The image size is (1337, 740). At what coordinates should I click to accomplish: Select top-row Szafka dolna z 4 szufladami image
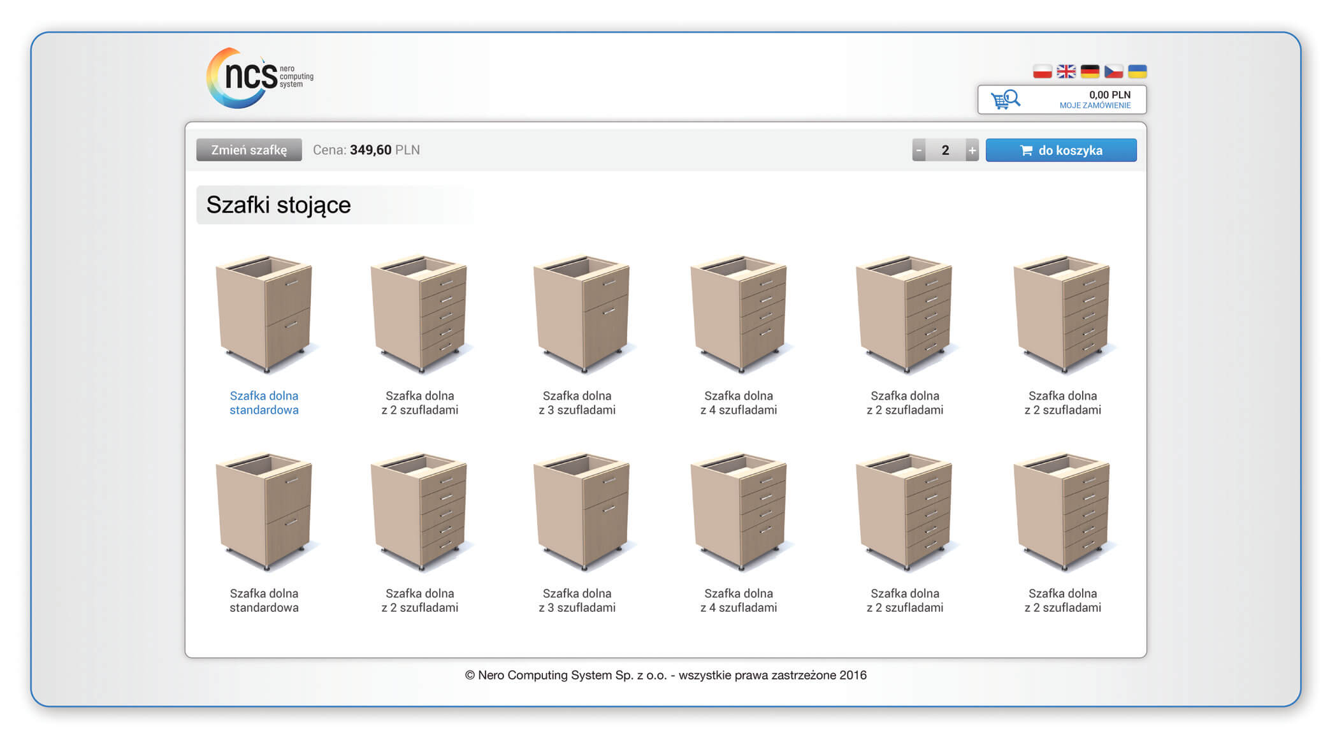tap(739, 314)
